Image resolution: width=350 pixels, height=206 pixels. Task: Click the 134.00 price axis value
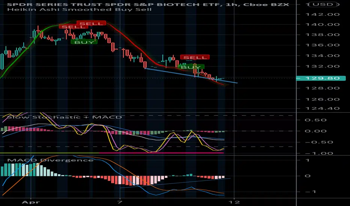pos(322,56)
